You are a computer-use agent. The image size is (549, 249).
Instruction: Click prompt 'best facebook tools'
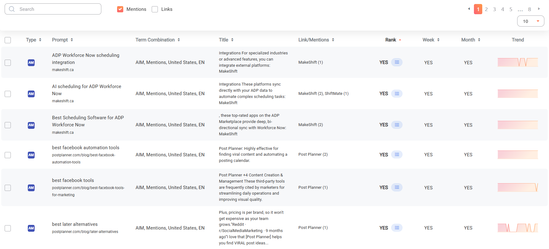pos(73,180)
